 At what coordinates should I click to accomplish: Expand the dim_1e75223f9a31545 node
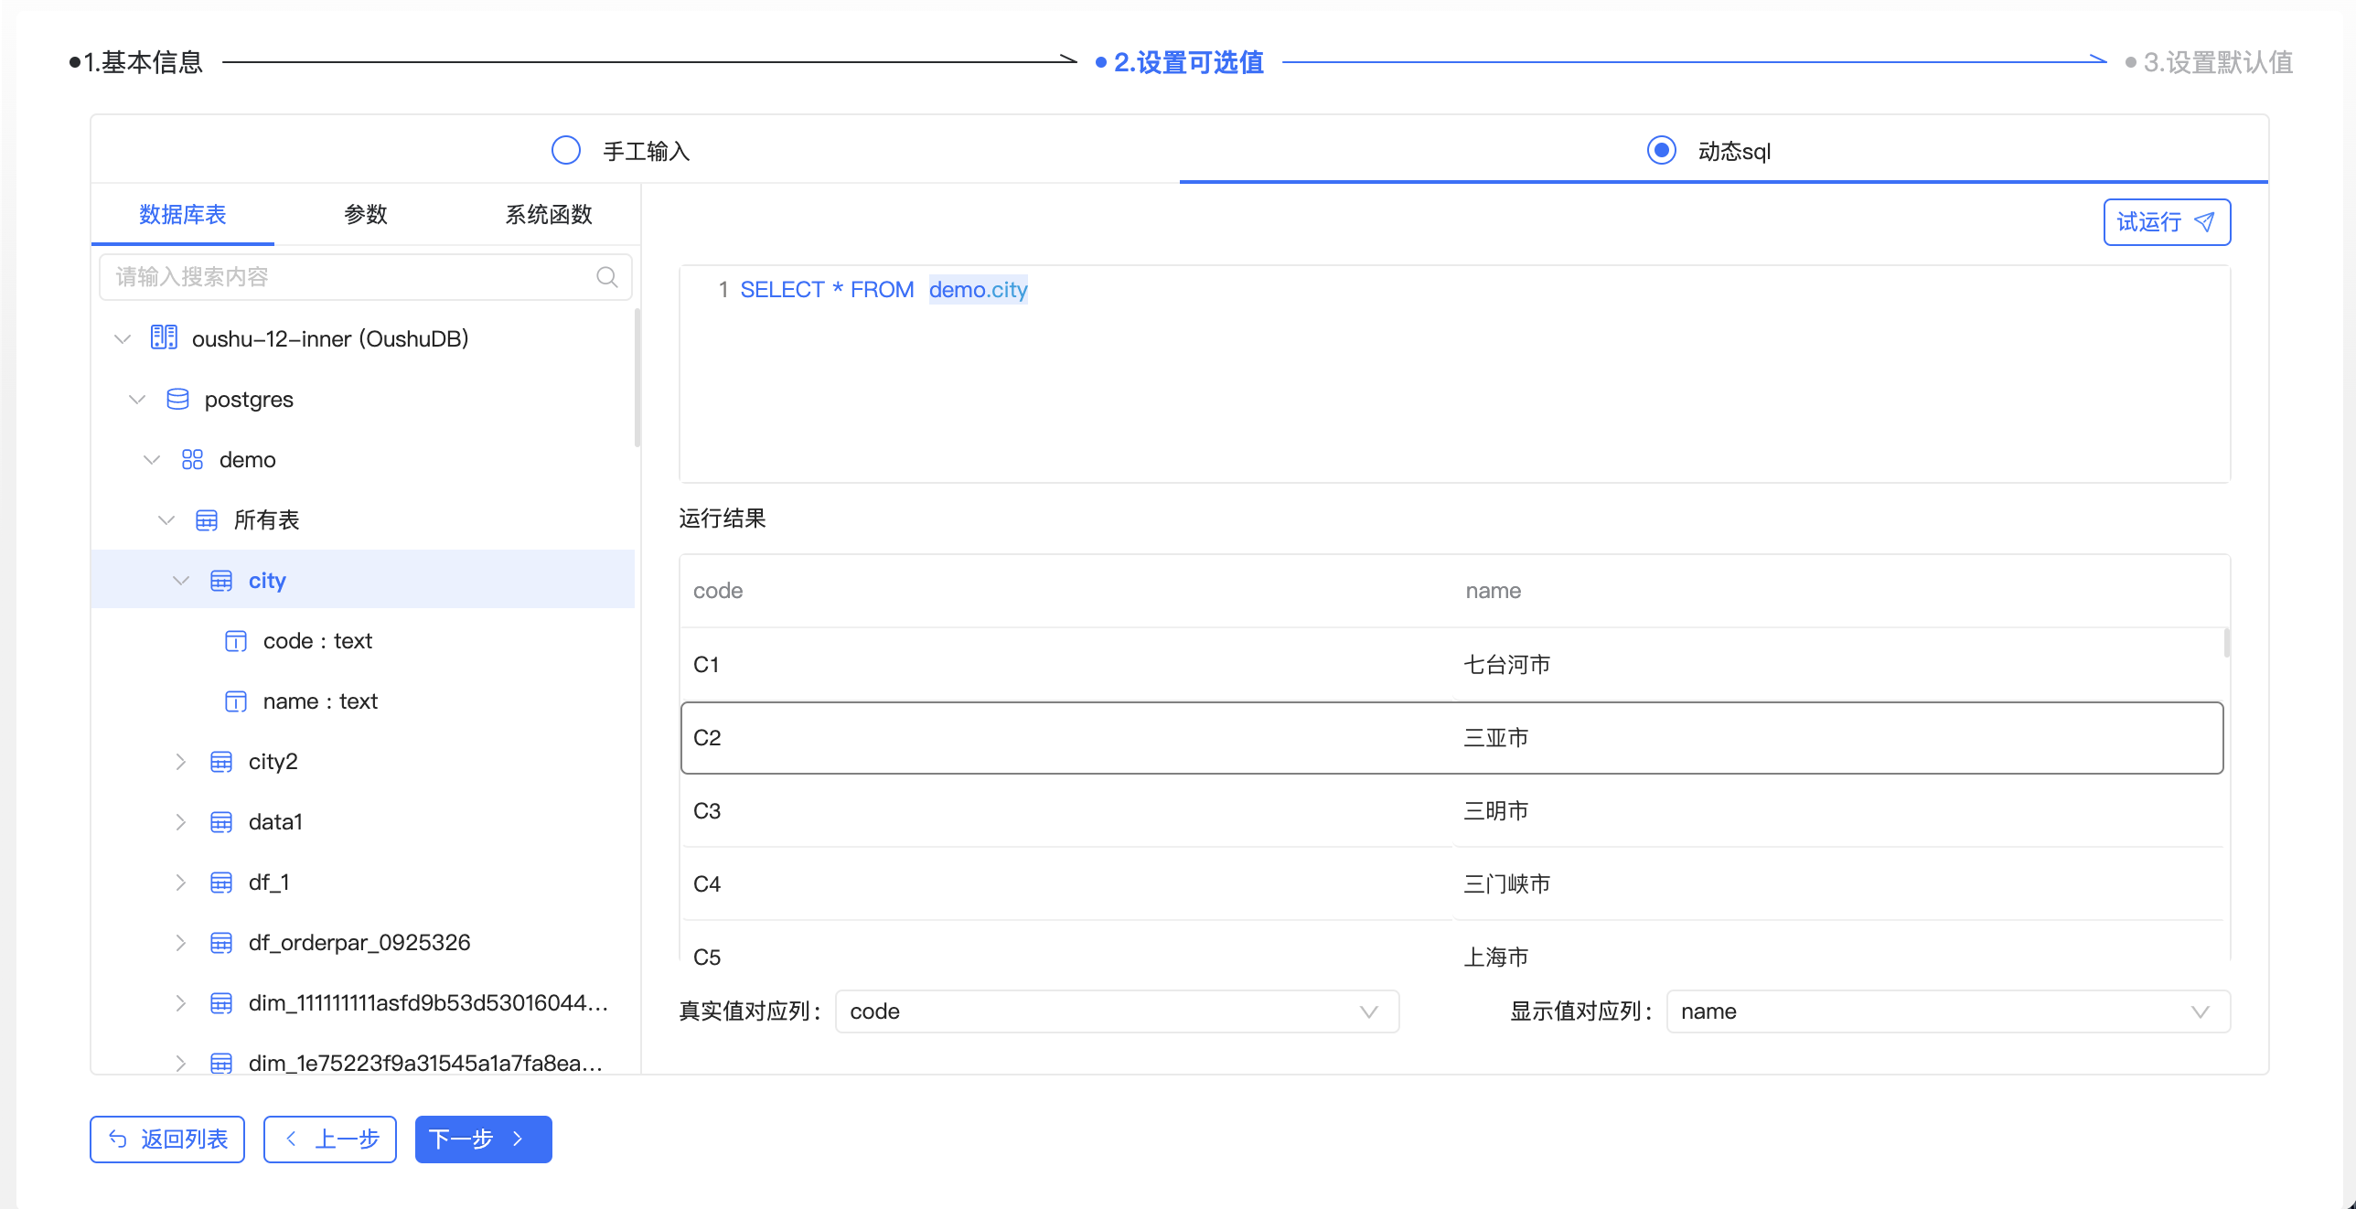[181, 1064]
